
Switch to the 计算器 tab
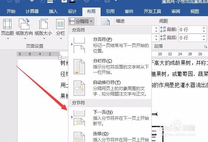(x=32, y=11)
